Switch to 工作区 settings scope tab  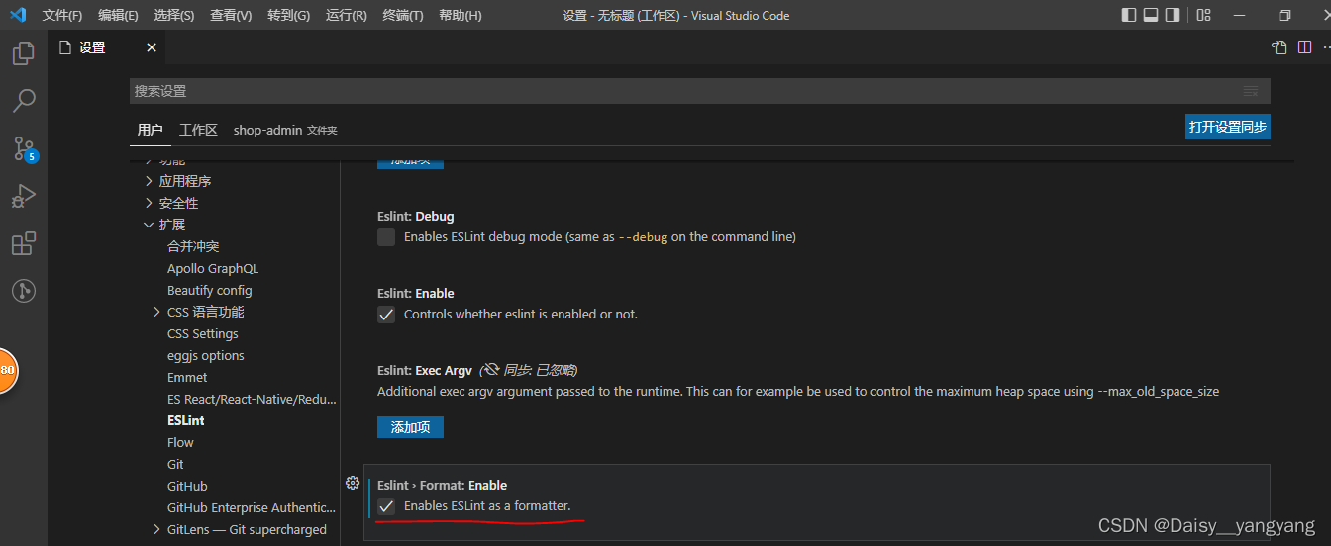(x=198, y=130)
